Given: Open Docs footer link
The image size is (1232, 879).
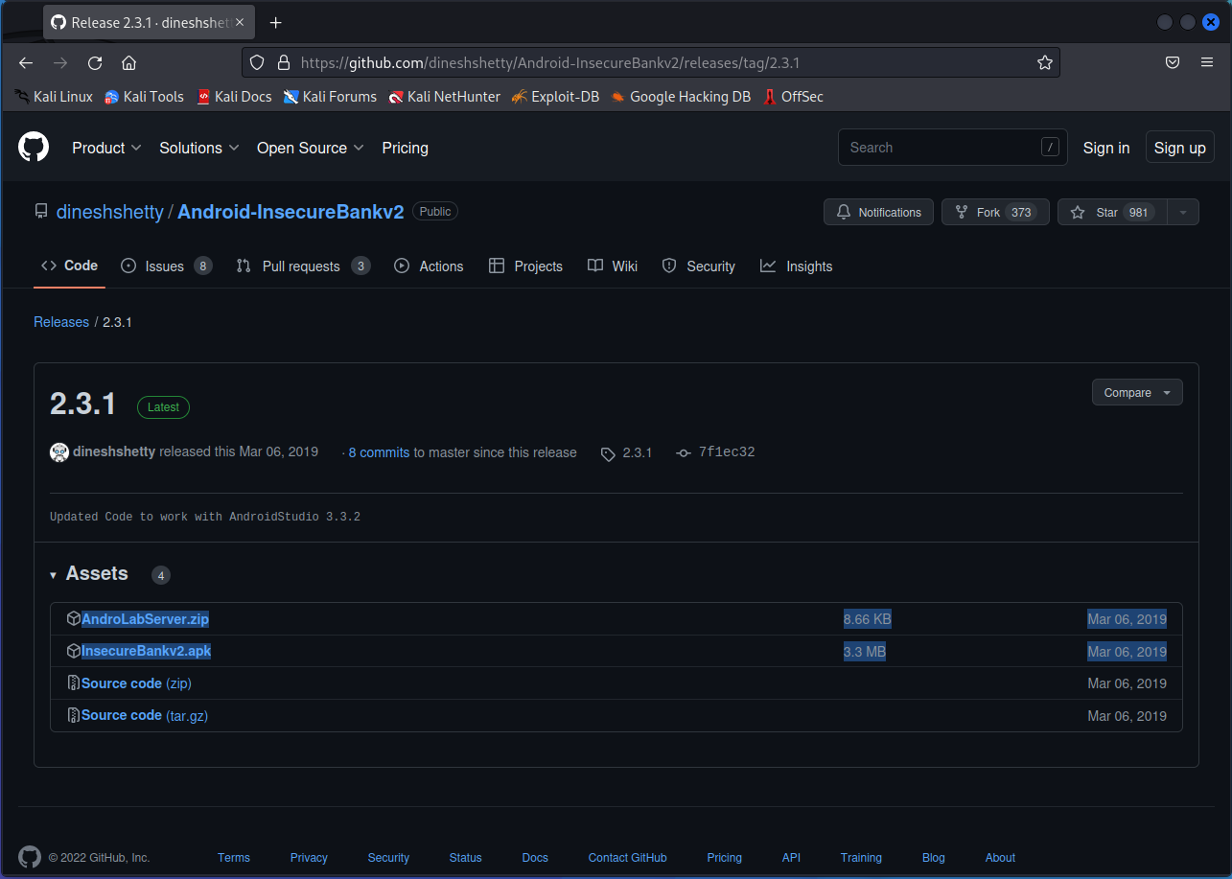Looking at the screenshot, I should tap(535, 858).
